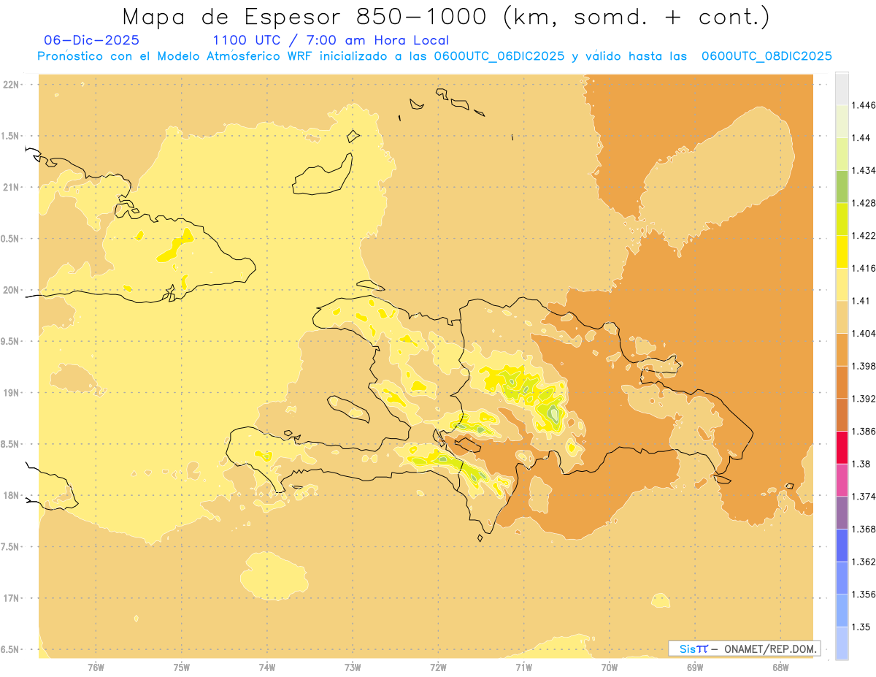Screen dimensions: 876x677
Task: Click the 18N latitude axis label
Action: click(11, 495)
